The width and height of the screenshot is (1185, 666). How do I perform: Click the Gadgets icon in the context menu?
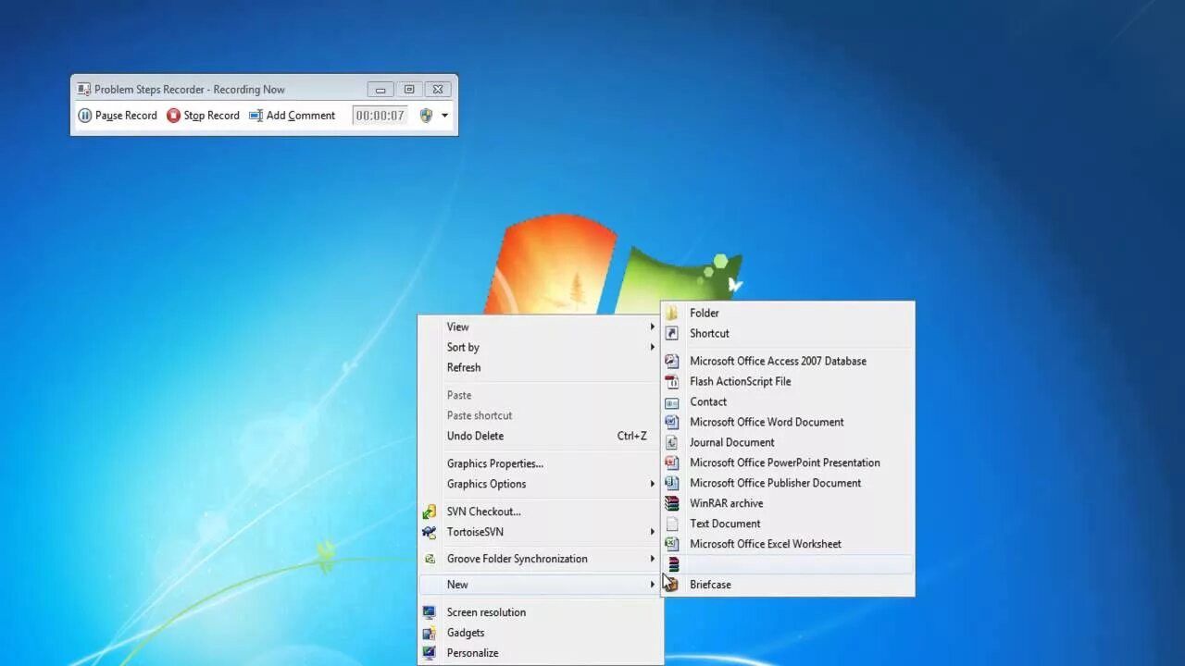(x=430, y=633)
